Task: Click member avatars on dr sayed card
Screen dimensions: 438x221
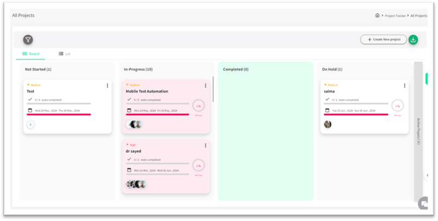Action: click(136, 184)
